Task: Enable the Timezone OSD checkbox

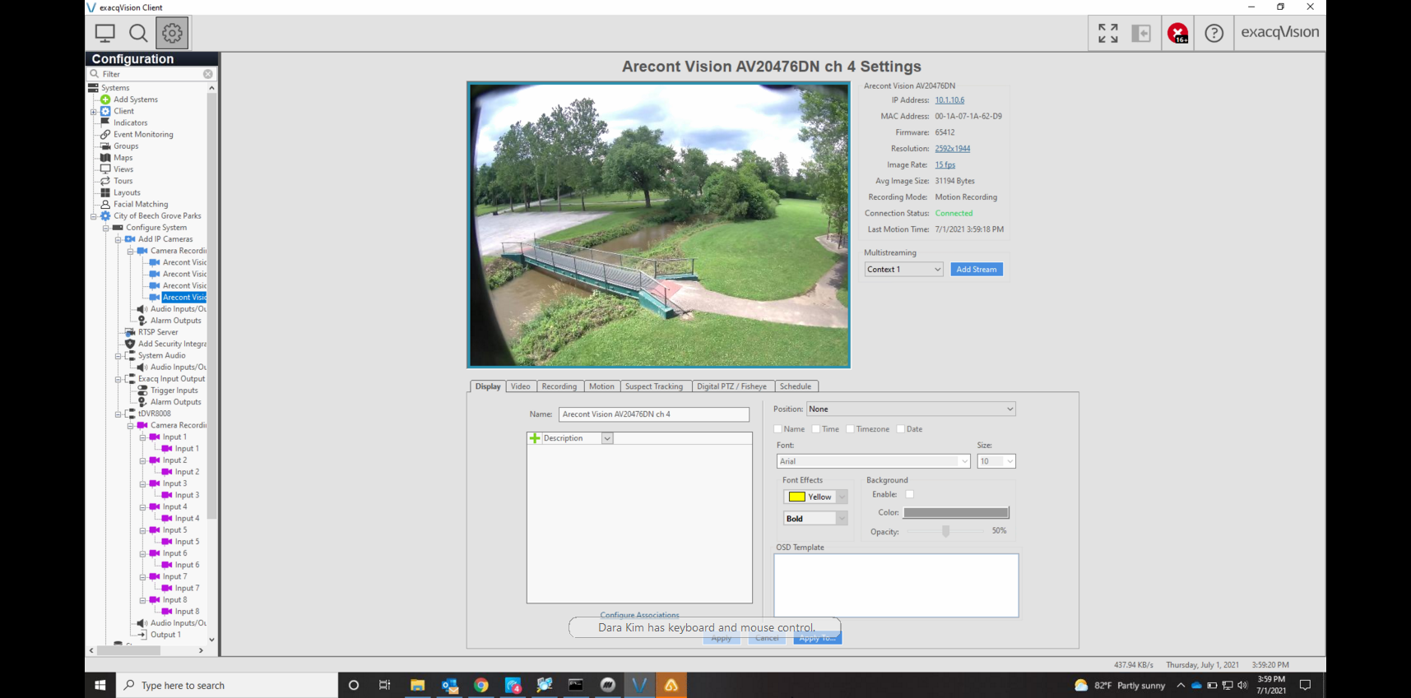Action: point(850,429)
